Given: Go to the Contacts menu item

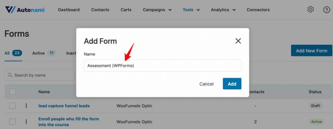Looking at the screenshot, I should [x=100, y=10].
